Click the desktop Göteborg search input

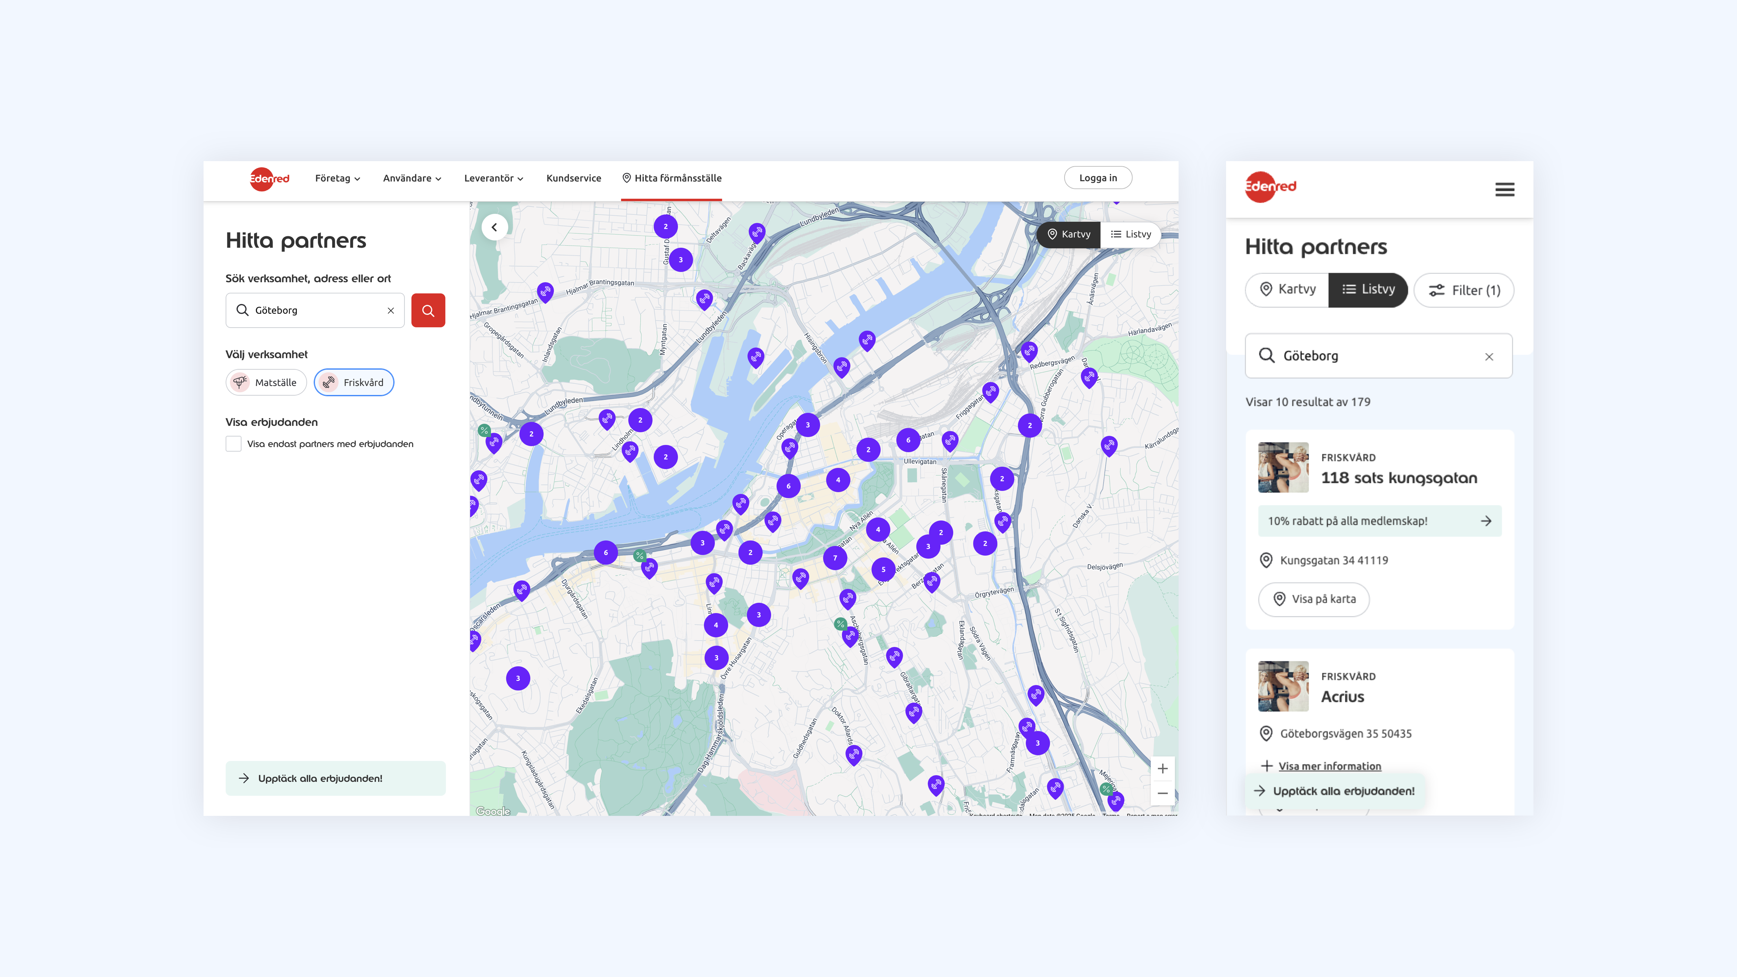click(x=315, y=310)
